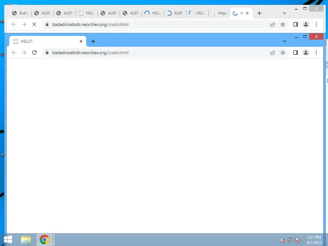Minimize the back Chrome window
This screenshot has height=246, width=328.
296,9
